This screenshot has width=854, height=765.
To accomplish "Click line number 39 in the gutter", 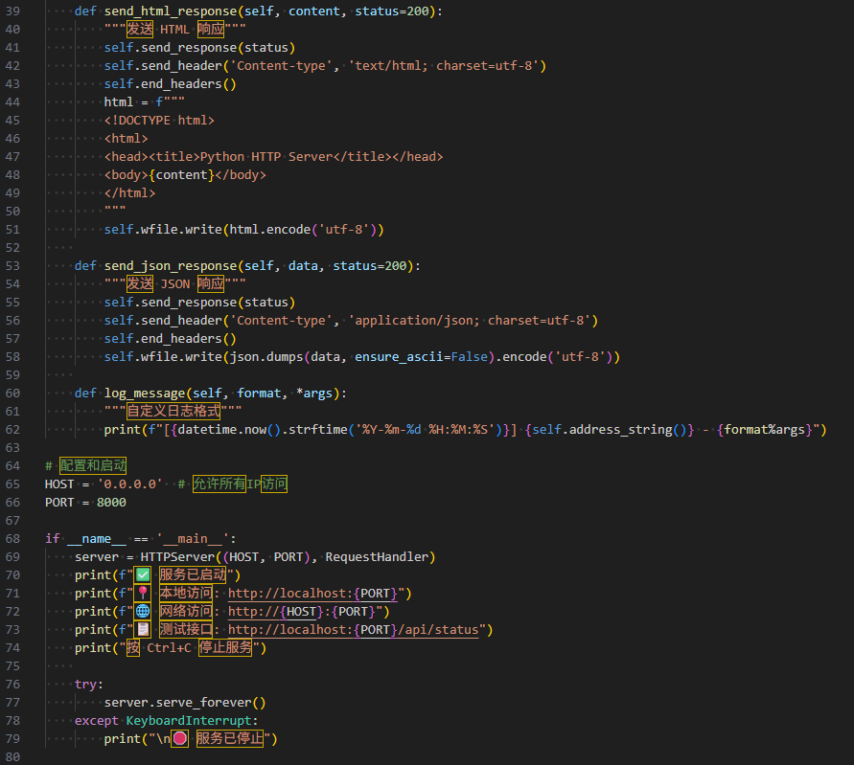I will tap(12, 11).
